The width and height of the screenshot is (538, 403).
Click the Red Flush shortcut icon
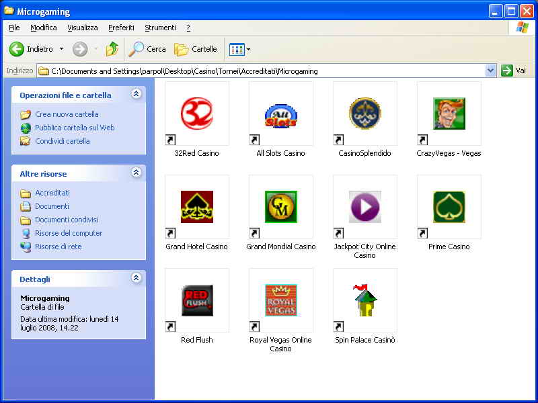tap(197, 300)
